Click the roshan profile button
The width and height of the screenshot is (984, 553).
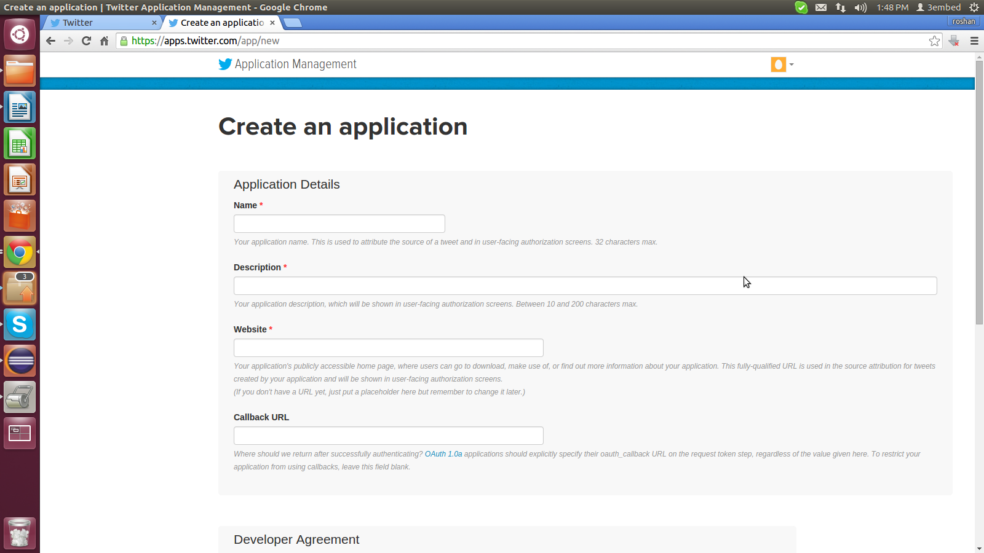coord(964,22)
